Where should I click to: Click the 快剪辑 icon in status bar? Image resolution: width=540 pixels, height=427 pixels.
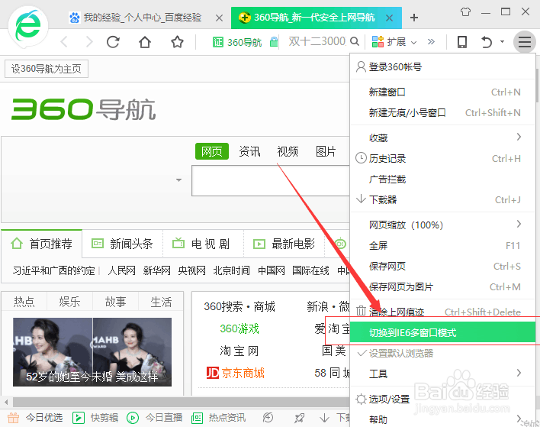click(x=79, y=418)
